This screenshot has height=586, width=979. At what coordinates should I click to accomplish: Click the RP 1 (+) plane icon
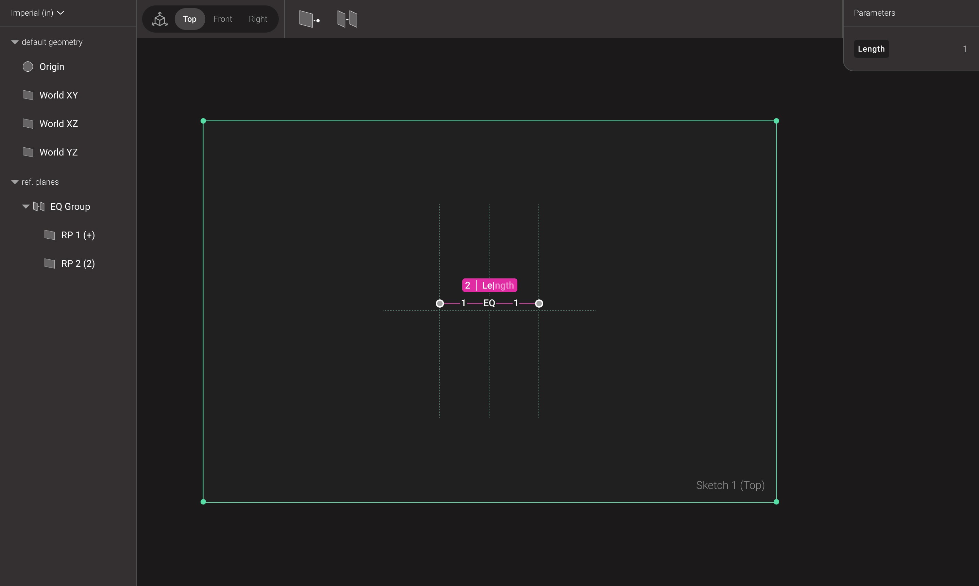[49, 235]
